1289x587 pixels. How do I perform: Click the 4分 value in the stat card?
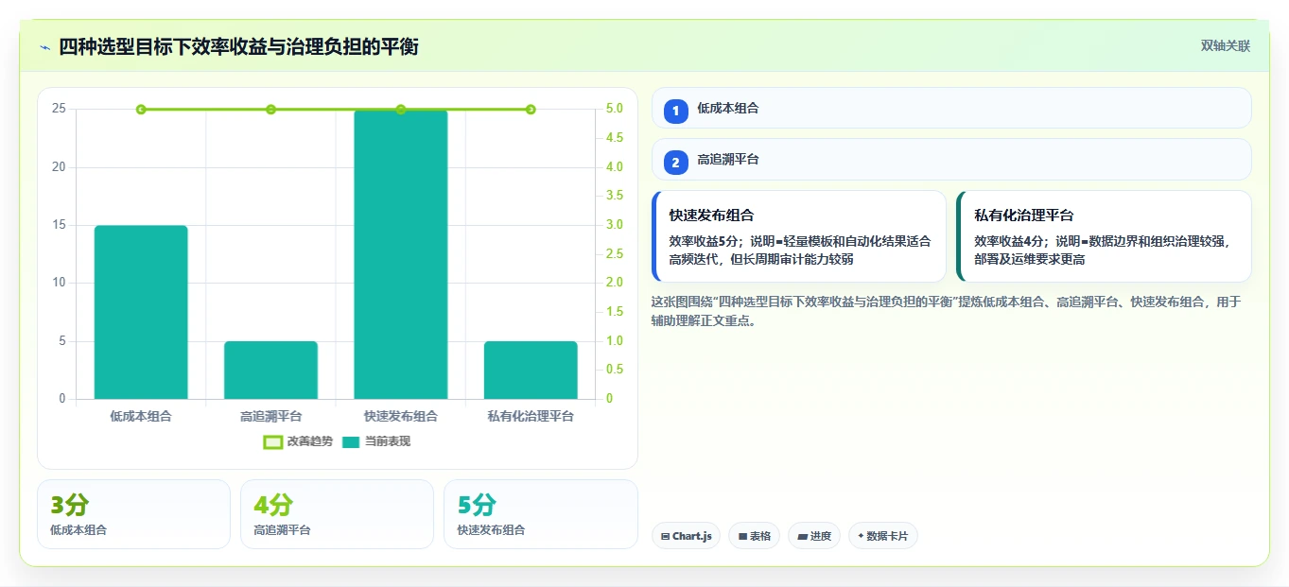[x=273, y=505]
